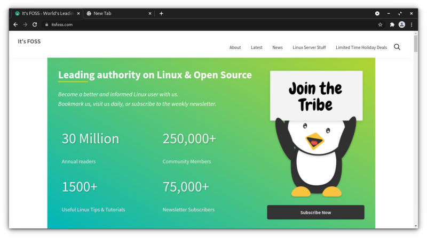Close the It's FOSS tab
This screenshot has height=238, width=427.
78,13
